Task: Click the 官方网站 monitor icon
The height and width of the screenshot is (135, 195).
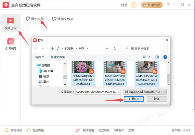Action: tap(7, 130)
